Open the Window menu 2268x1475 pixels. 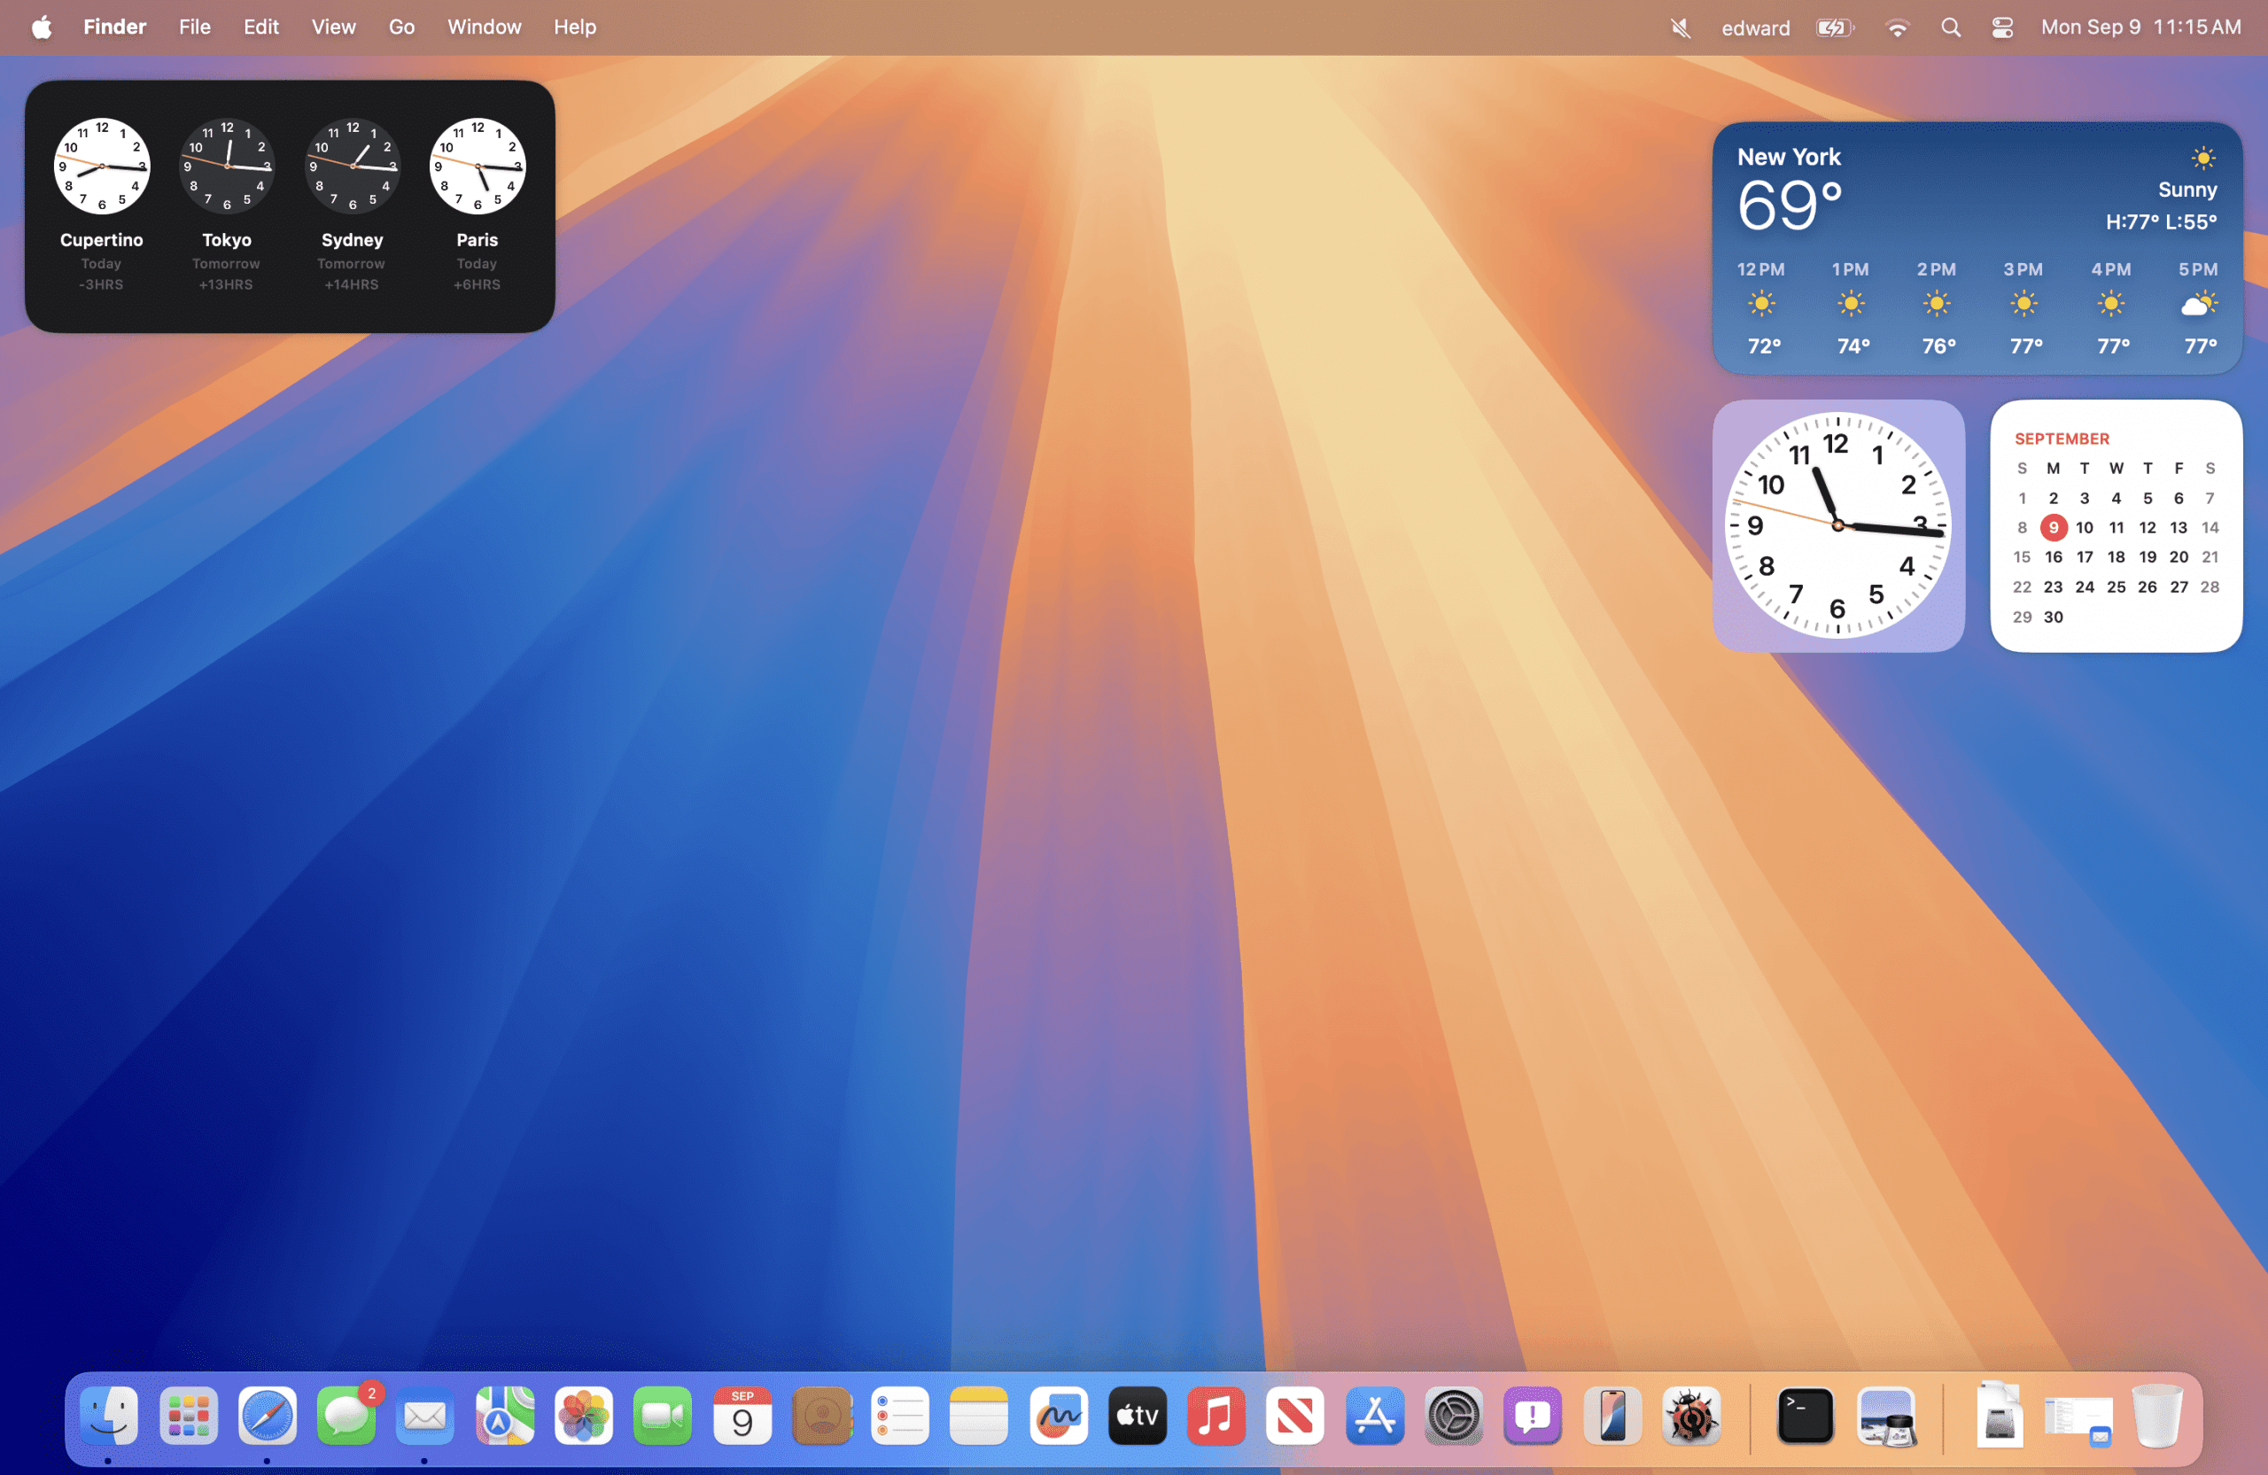[484, 27]
